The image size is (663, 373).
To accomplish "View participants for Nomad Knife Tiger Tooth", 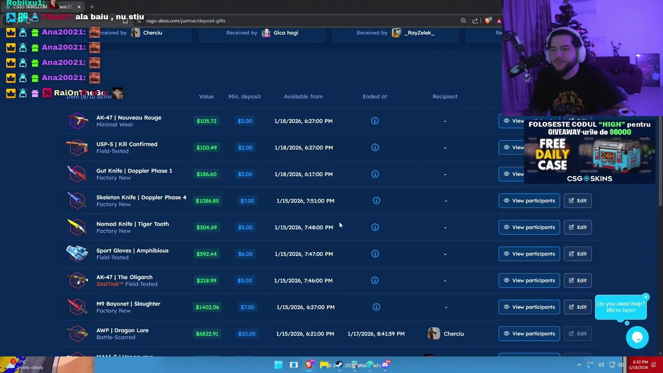I will (529, 227).
